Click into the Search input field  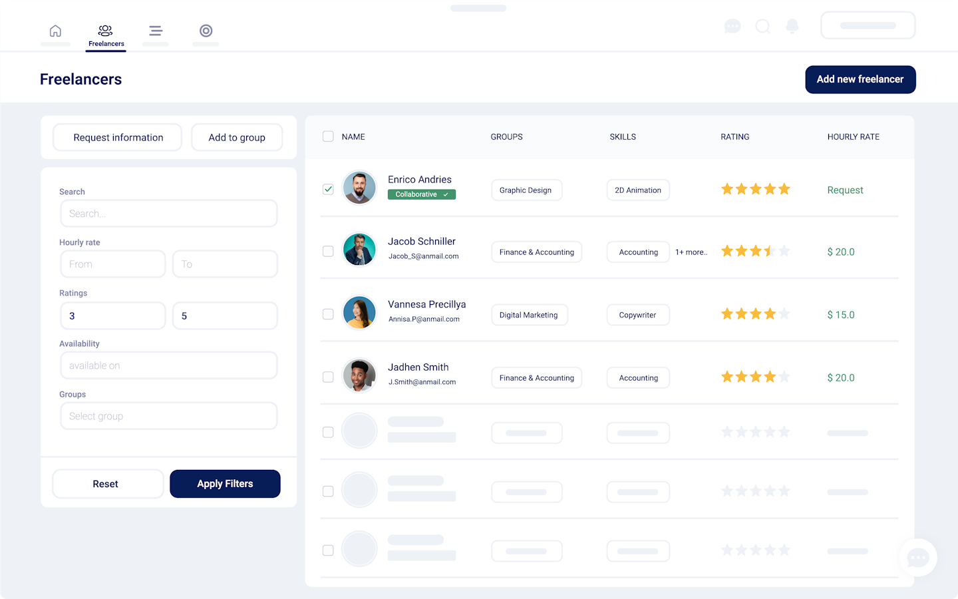tap(168, 214)
